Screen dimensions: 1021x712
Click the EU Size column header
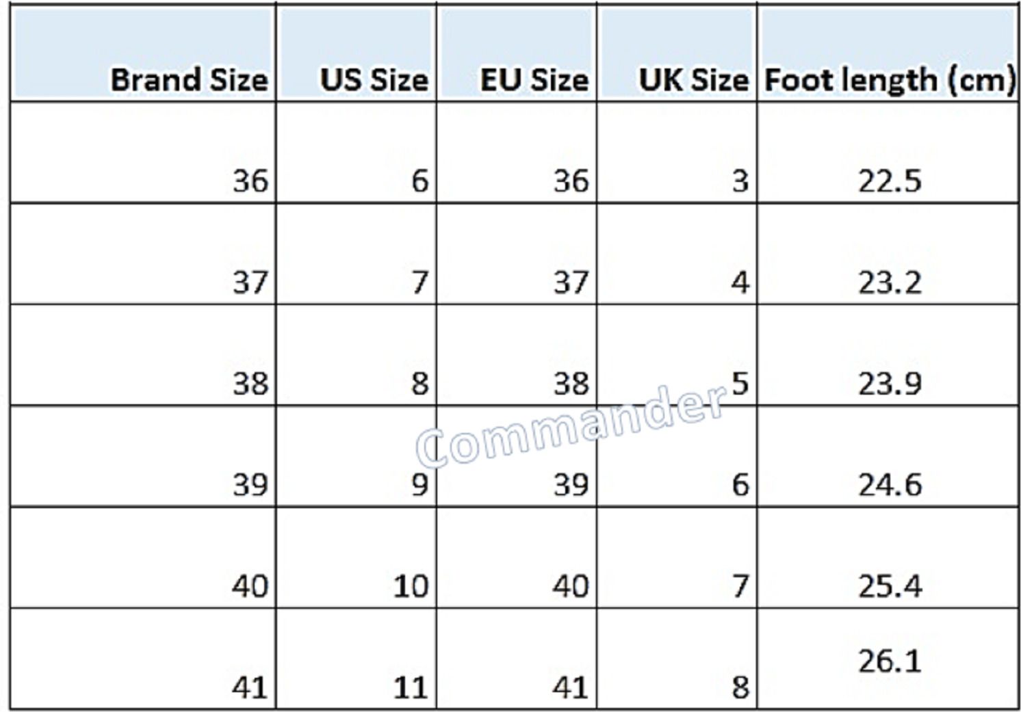517,53
